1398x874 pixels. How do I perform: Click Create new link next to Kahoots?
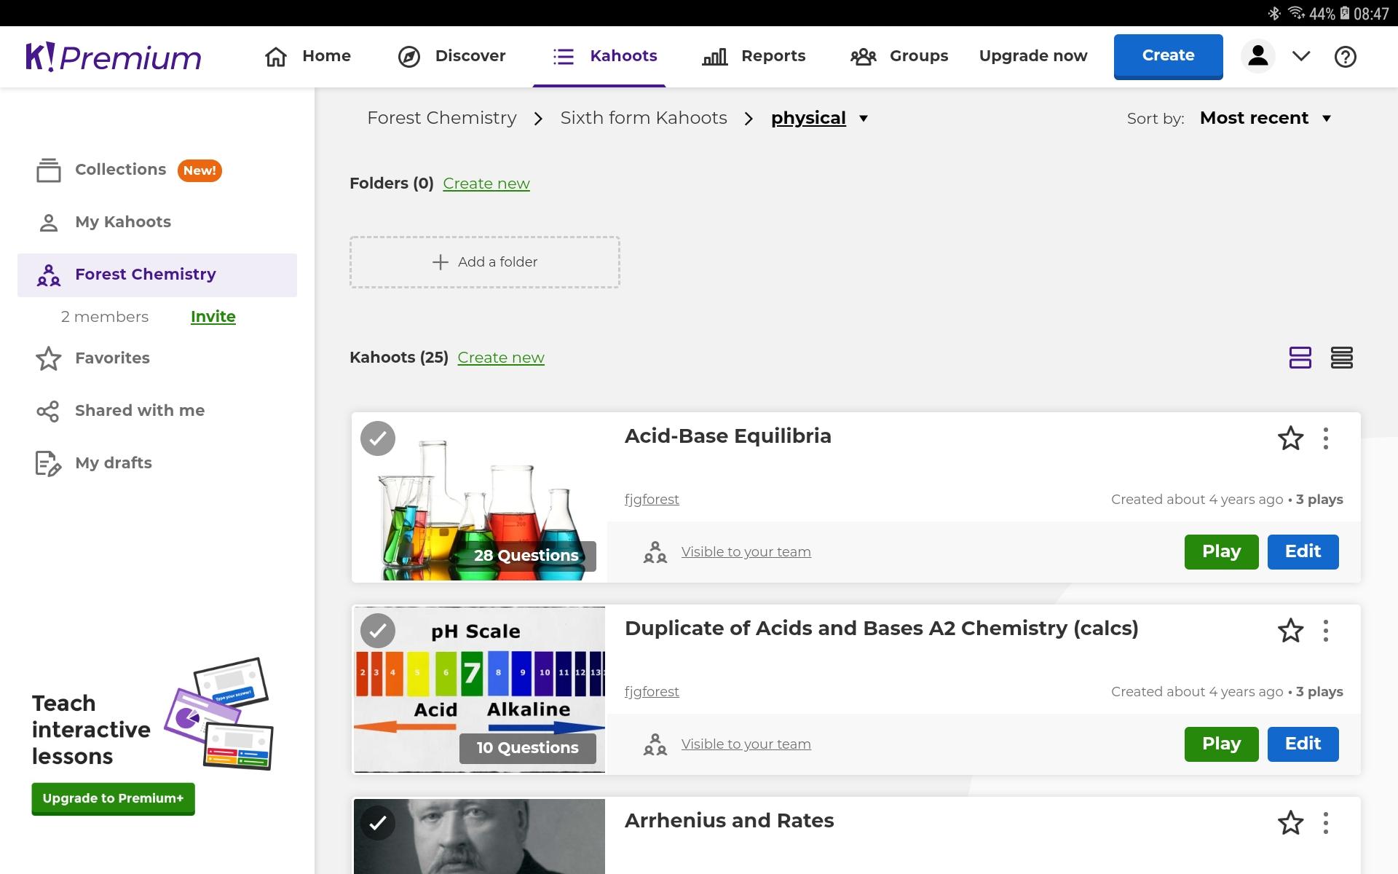(501, 358)
